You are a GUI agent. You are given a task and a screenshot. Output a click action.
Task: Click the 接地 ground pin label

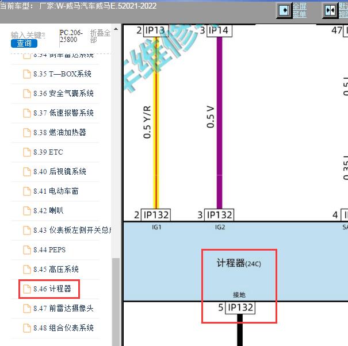[239, 295]
